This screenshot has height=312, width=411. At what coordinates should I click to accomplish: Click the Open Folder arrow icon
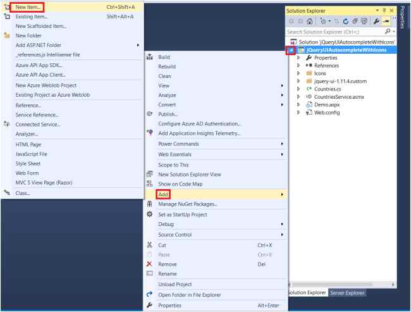coord(149,294)
